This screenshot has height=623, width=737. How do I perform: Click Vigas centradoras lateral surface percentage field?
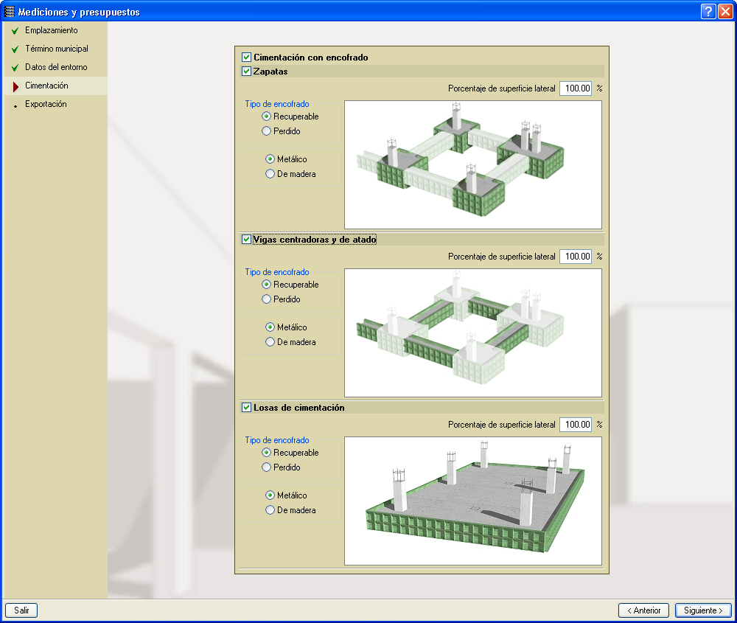(576, 257)
